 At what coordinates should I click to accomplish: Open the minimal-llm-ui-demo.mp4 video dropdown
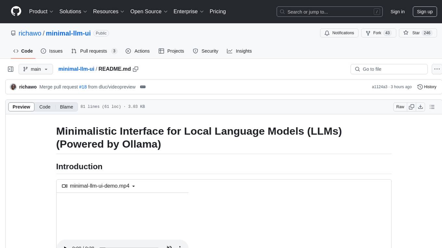(98, 186)
